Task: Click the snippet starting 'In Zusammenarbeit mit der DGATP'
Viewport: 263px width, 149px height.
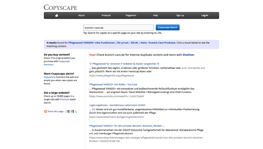Action: click(x=146, y=132)
